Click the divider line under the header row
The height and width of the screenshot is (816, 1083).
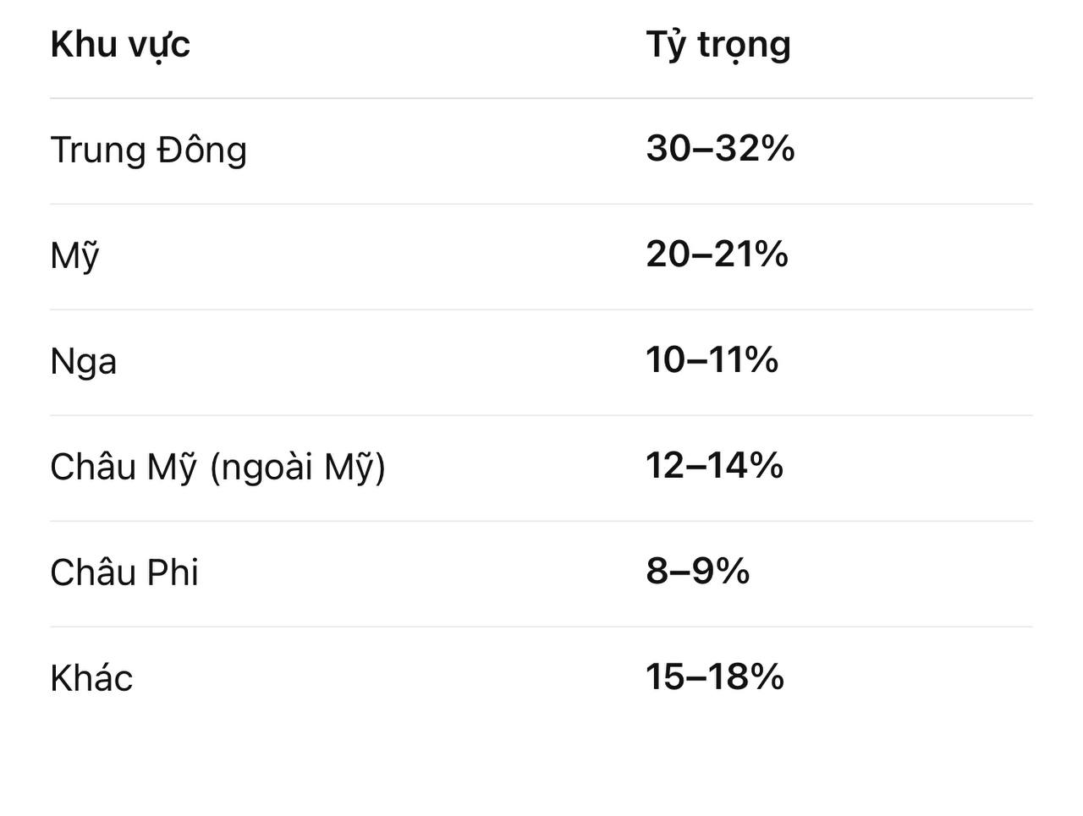click(541, 98)
